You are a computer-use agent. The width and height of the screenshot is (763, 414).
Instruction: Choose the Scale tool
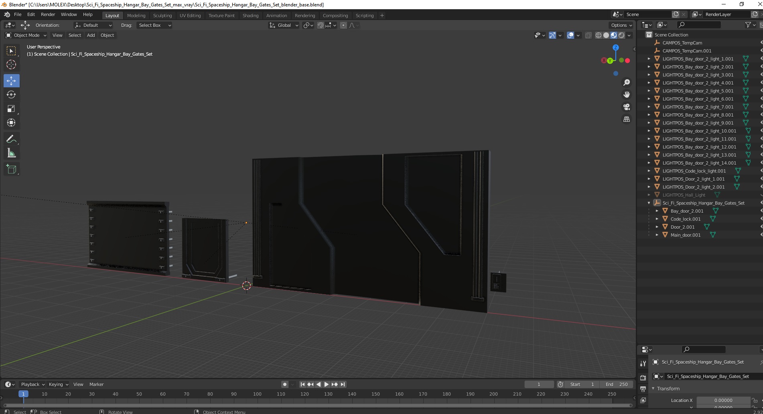11,109
